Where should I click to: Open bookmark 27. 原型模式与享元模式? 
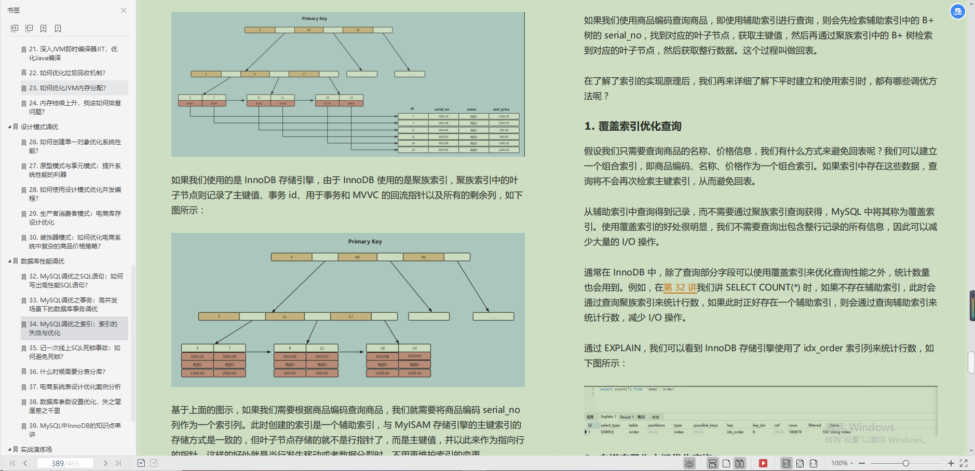tap(74, 170)
